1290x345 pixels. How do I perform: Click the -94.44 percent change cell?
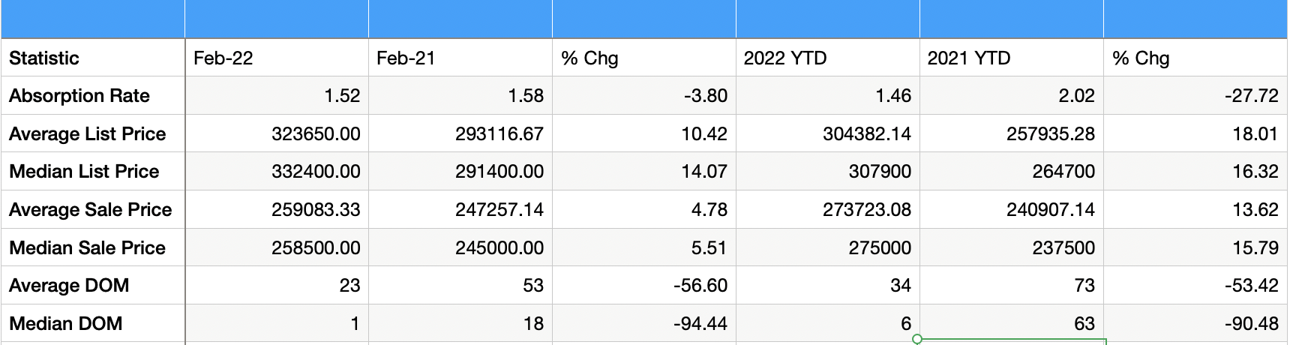click(x=644, y=323)
